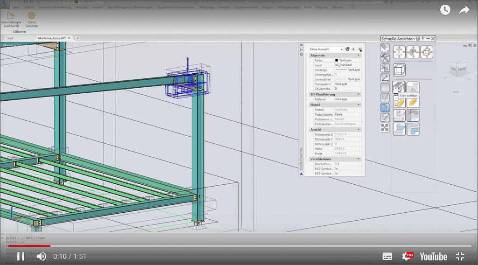The width and height of the screenshot is (478, 265).
Task: Click the highlighted blue icon in the tool column
Action: click(x=385, y=108)
